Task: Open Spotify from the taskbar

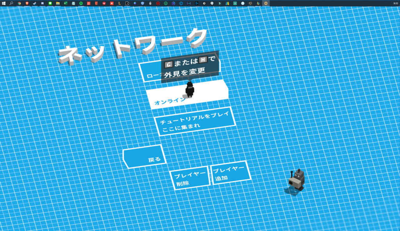Action: click(81, 3)
